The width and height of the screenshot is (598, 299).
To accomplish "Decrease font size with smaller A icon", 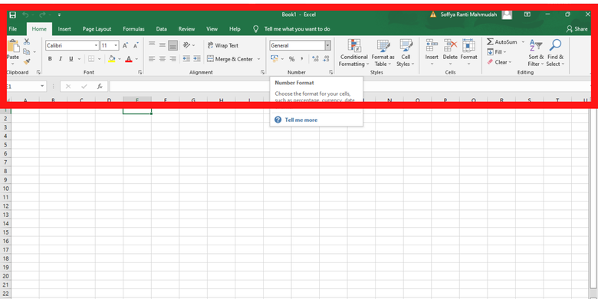I will pyautogui.click(x=136, y=45).
